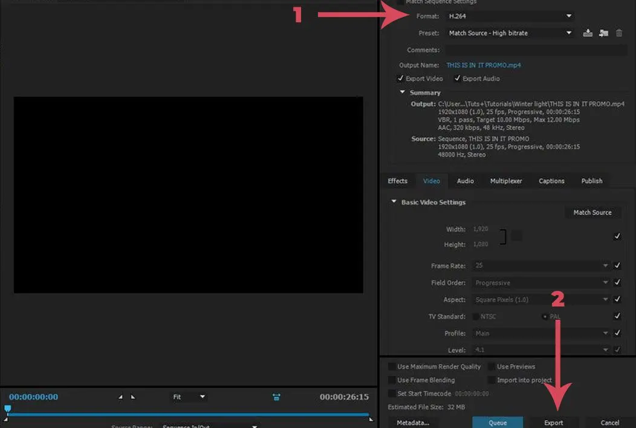
Task: Switch to the Effects tab
Action: coord(398,181)
